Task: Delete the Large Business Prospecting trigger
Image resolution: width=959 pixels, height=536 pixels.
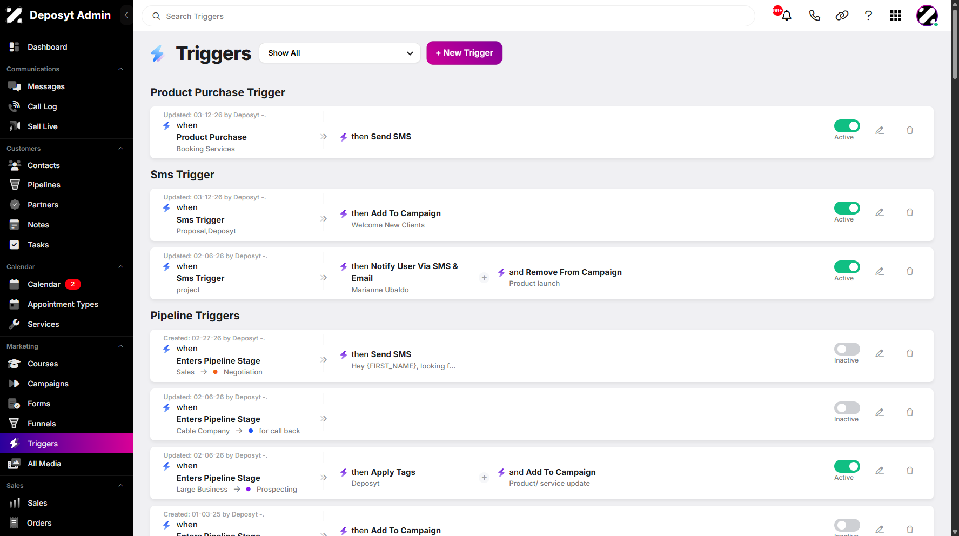Action: (x=910, y=471)
